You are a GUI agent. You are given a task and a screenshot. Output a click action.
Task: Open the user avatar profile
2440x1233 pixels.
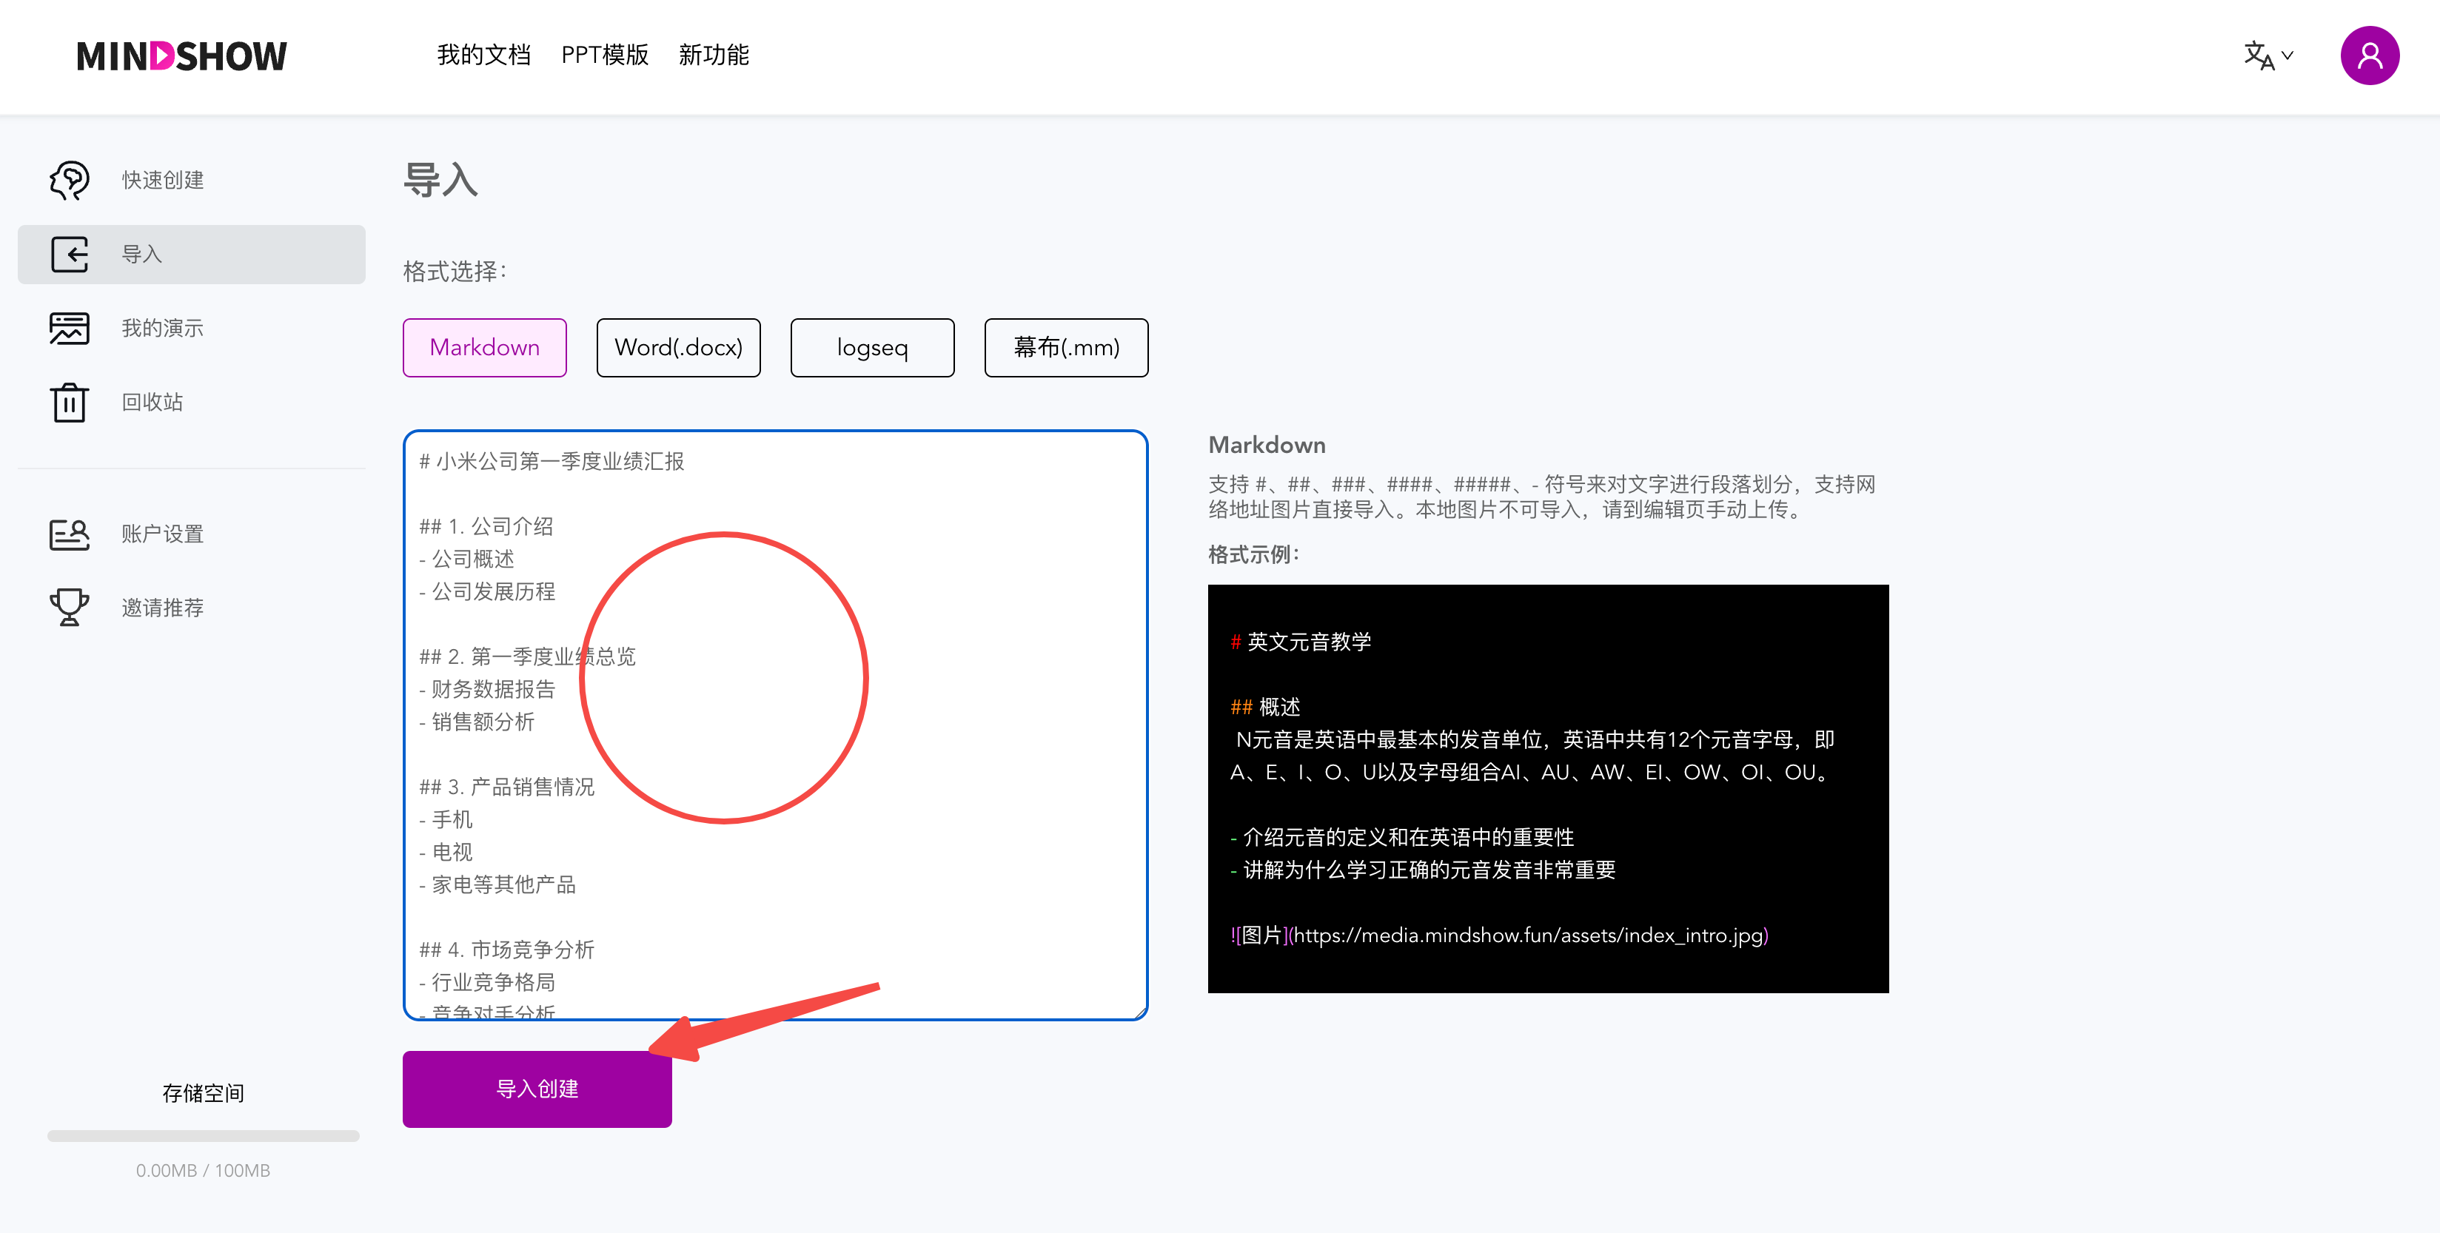(2369, 55)
